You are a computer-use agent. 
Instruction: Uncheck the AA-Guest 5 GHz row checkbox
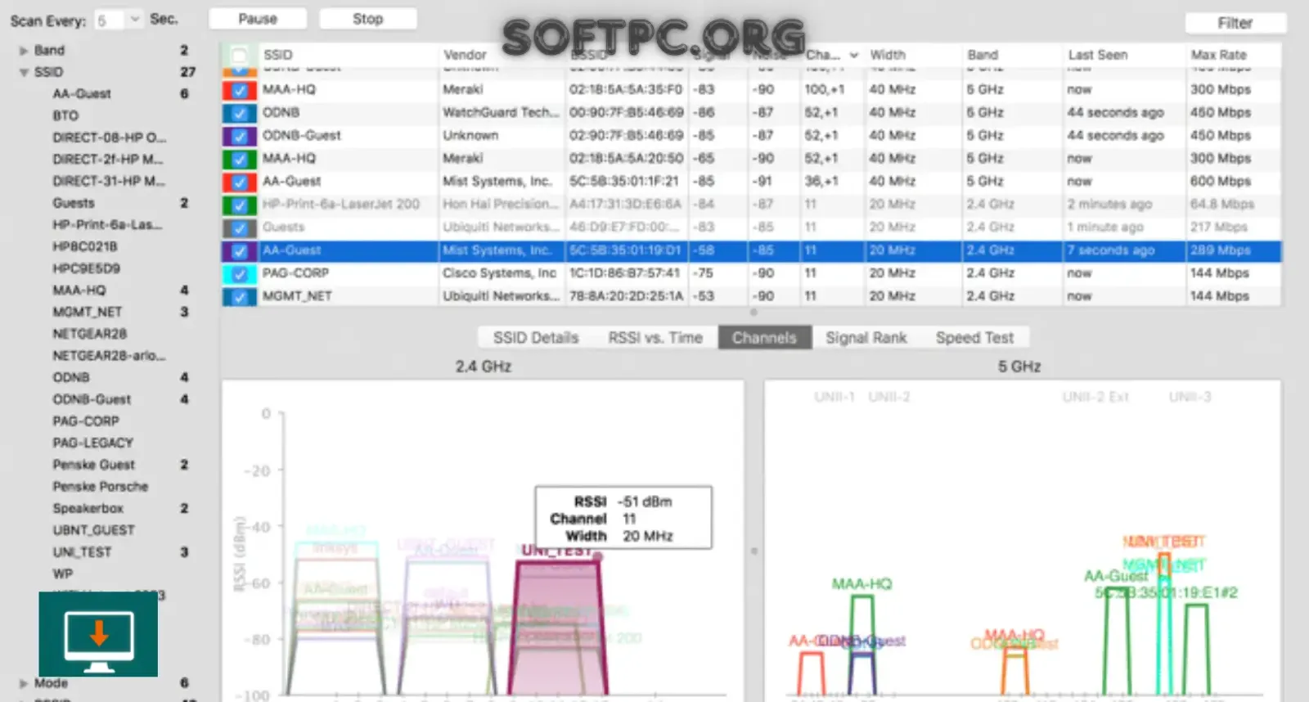click(x=240, y=182)
